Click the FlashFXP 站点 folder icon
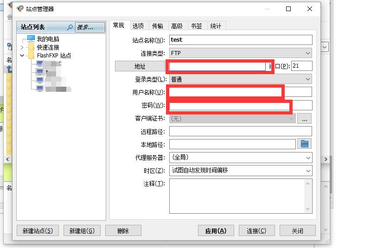This screenshot has width=377, height=248. click(31, 56)
